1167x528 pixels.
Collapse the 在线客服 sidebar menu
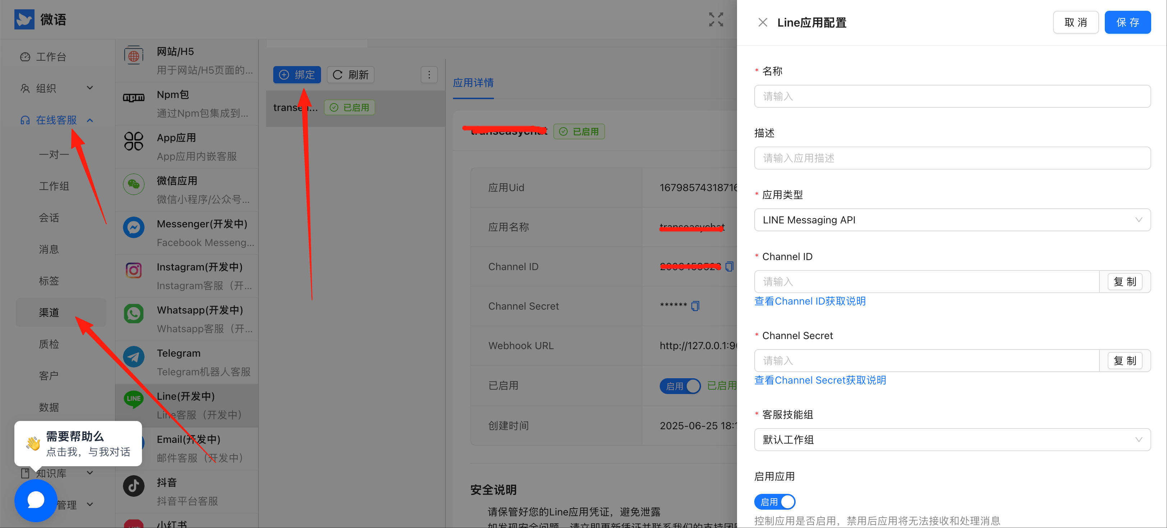(x=57, y=120)
